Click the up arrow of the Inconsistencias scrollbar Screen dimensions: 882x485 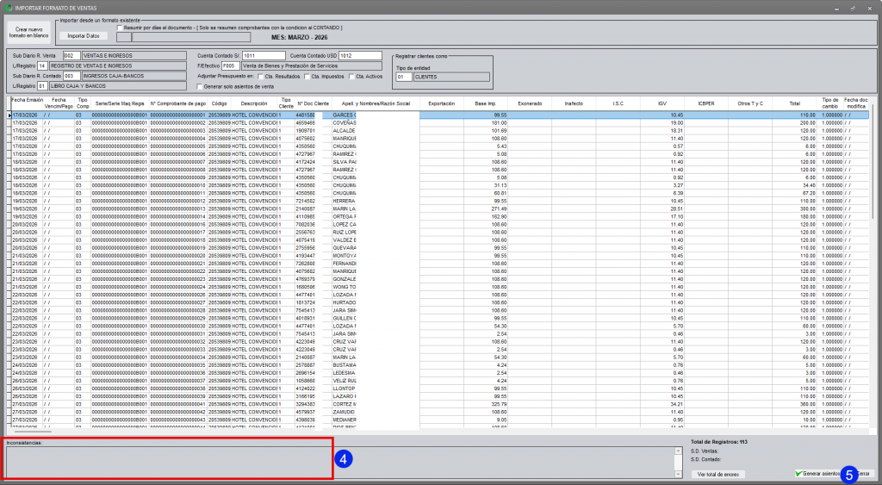pos(678,451)
